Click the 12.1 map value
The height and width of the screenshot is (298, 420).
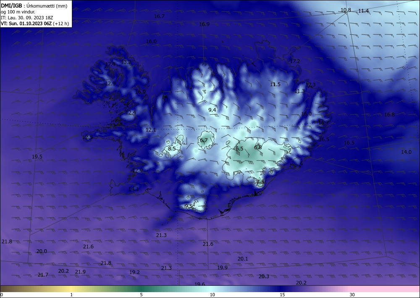click(151, 130)
